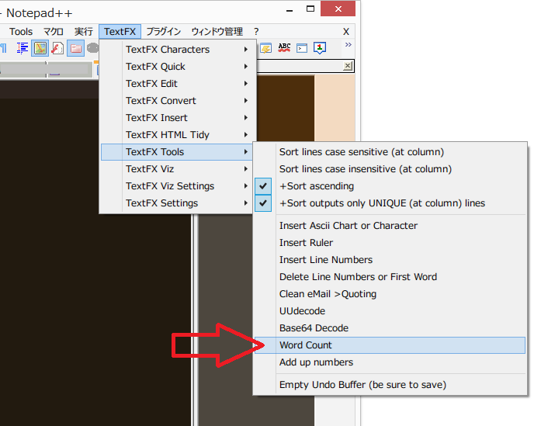Expand the TextFX Viz submenu
Viewport: 541px width, 426px height.
pos(177,168)
